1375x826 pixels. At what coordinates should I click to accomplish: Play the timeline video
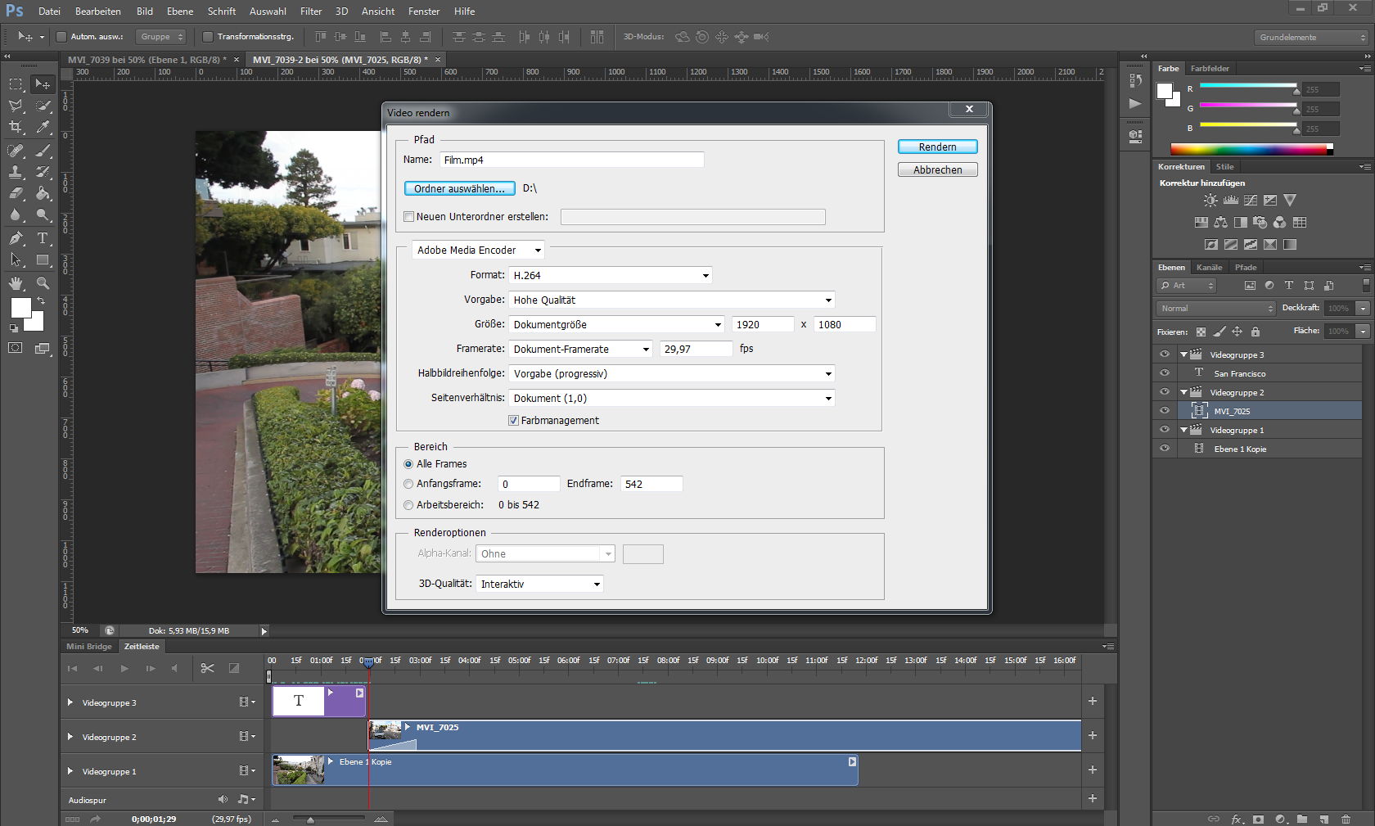click(x=124, y=668)
